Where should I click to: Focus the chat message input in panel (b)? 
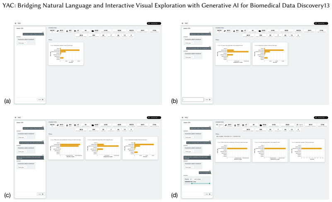pos(193,100)
